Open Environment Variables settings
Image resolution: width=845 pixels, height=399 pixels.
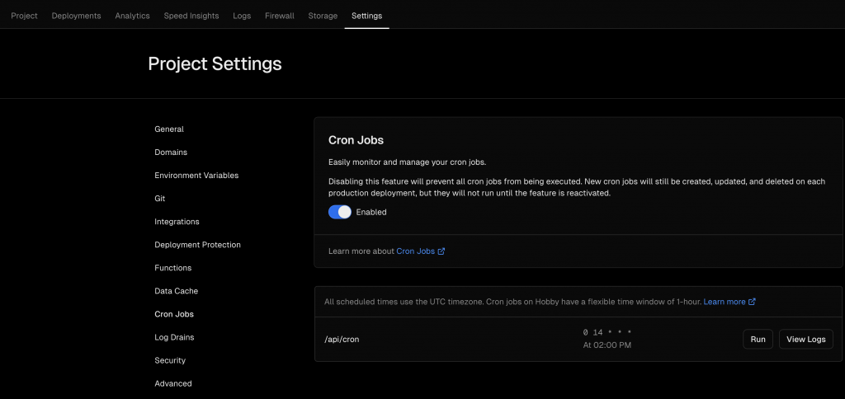coord(196,176)
